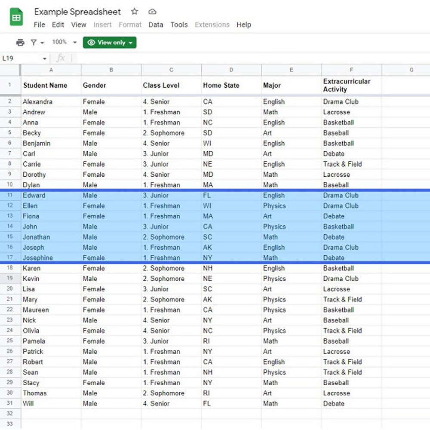Click the fx formula icon
This screenshot has height=430, width=430.
tap(61, 58)
